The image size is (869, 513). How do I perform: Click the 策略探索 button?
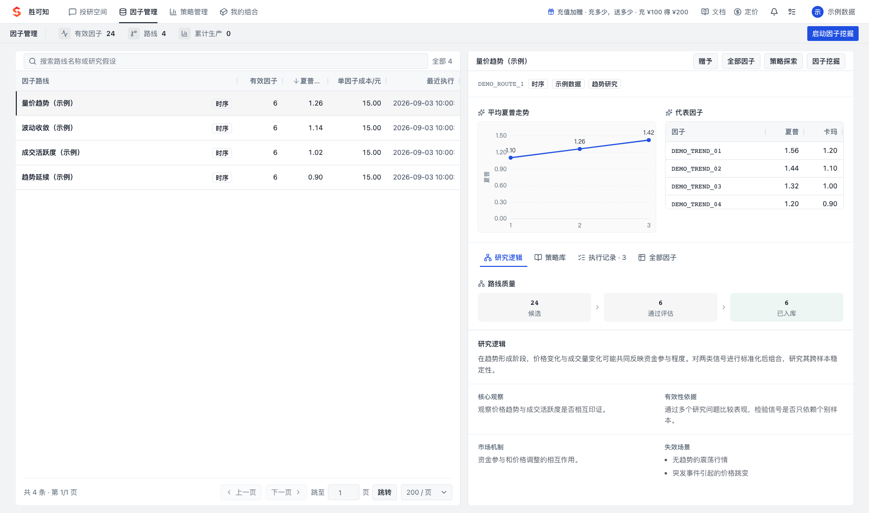[x=784, y=61]
